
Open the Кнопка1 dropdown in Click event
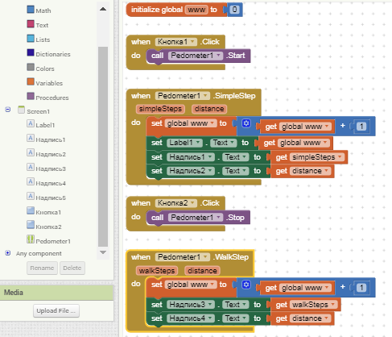pos(176,42)
